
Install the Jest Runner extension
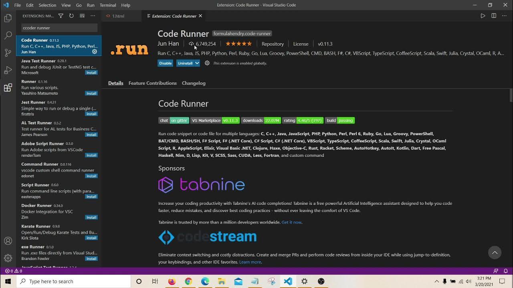[x=91, y=114]
